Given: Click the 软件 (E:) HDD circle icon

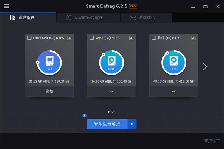Looking at the screenshot, I should pyautogui.click(x=174, y=63).
